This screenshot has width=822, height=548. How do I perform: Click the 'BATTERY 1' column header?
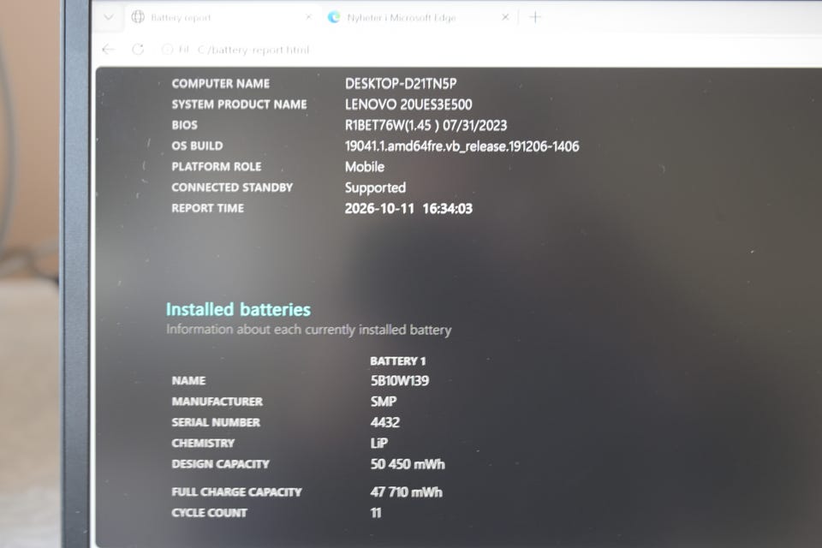coord(398,360)
